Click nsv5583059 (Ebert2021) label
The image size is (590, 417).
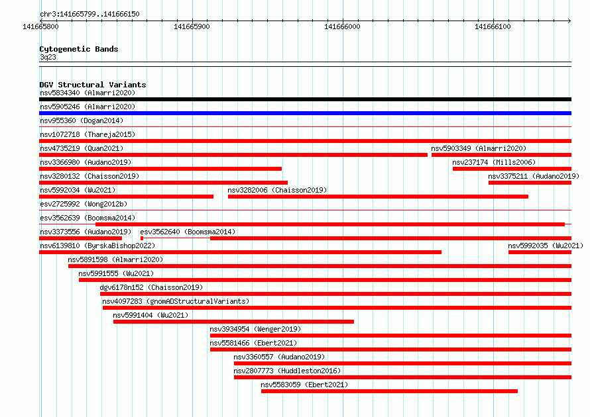coord(304,385)
